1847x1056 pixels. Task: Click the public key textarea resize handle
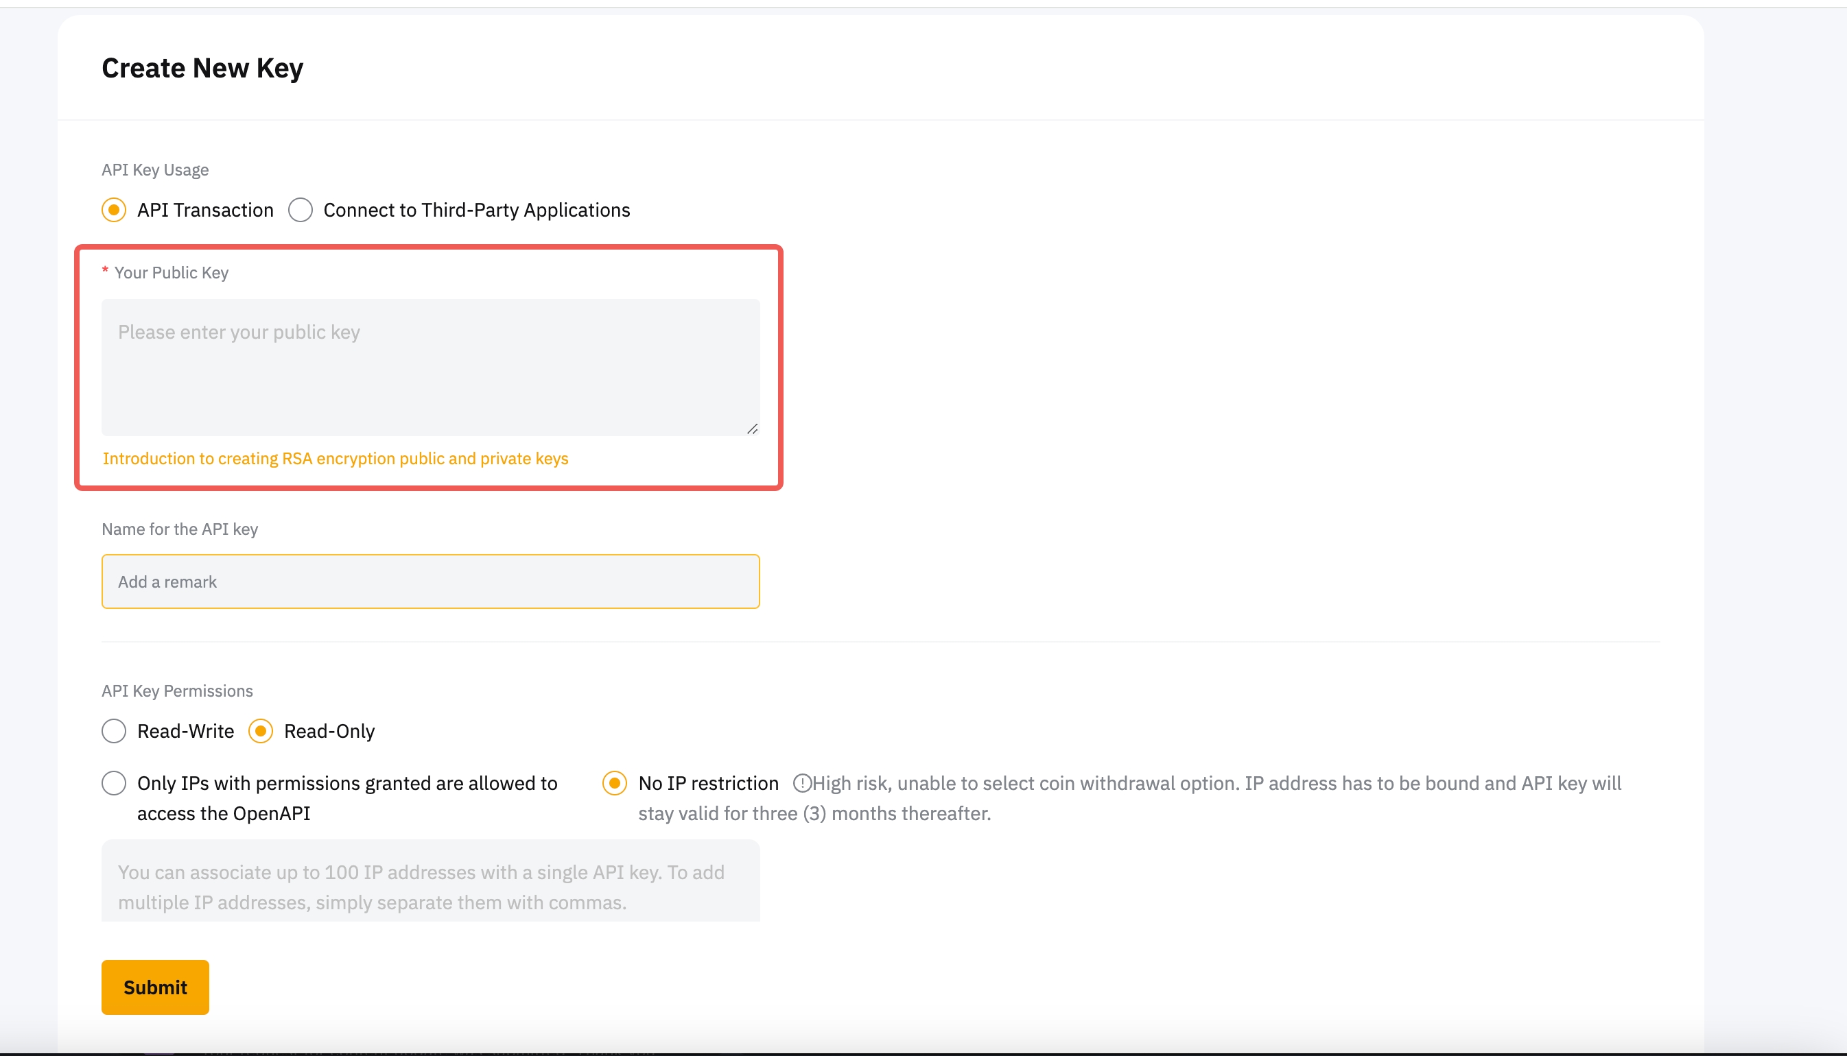point(752,429)
